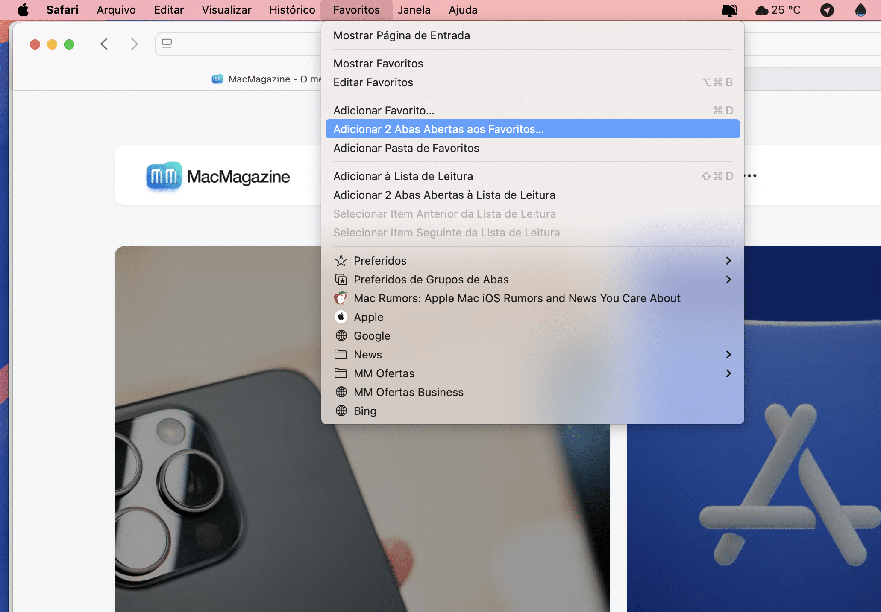Click the MacMagazine tab favicon
Image resolution: width=881 pixels, height=612 pixels.
217,79
